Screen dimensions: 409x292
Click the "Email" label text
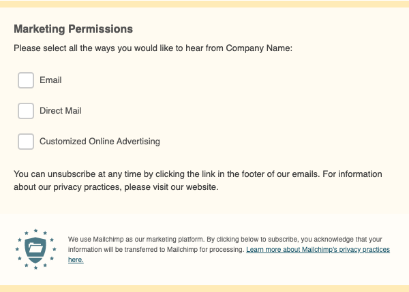[50, 80]
